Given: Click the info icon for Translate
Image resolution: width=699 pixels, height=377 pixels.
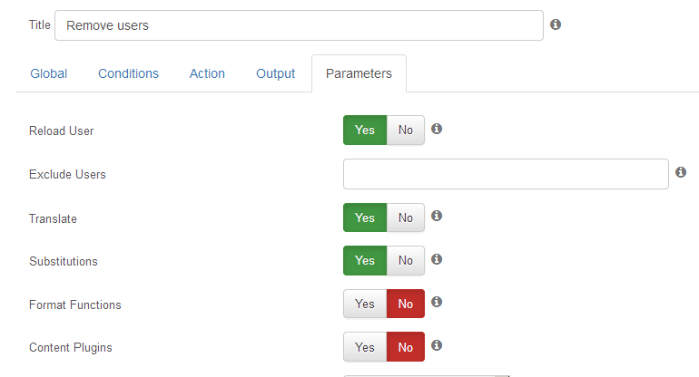Looking at the screenshot, I should coord(437,216).
